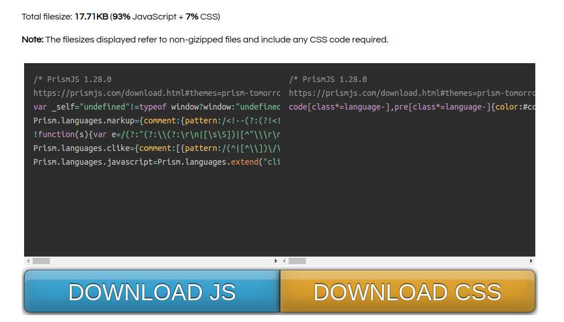564x322 pixels.
Task: Click the CSS pane scroll-right arrow
Action: point(531,261)
